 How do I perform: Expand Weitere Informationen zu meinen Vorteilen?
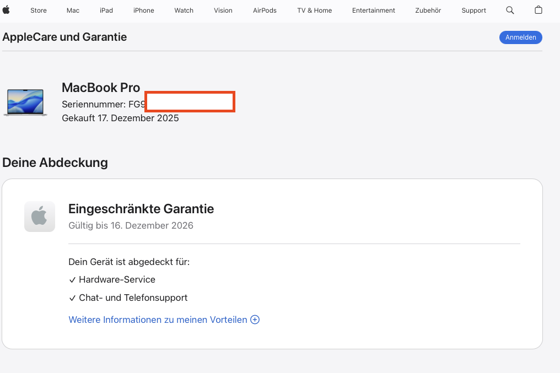click(158, 320)
